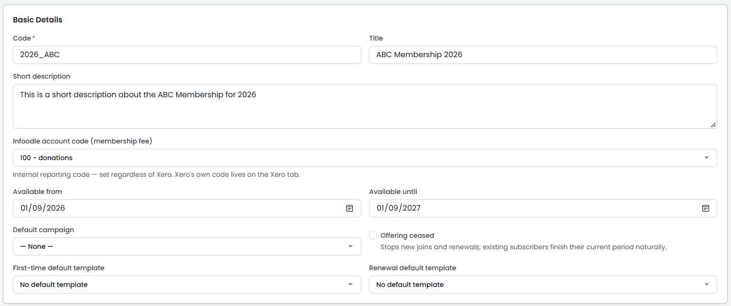Click arrow icon of First-time default template
Image resolution: width=731 pixels, height=306 pixels.
pos(350,285)
